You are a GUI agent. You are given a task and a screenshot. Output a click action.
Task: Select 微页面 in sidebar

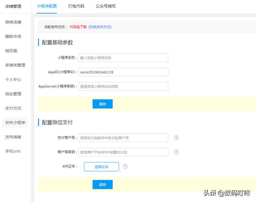(11, 51)
